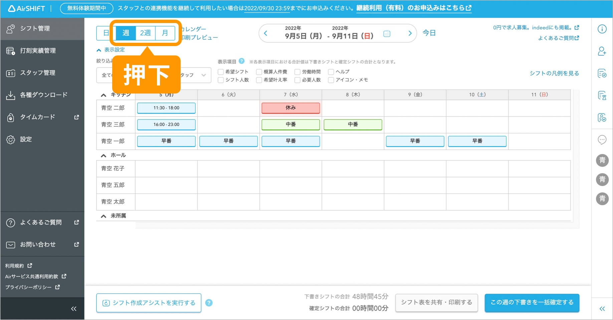Viewport: 613px width, 320px height.
Task: Click the info icon on the right panel
Action: point(602,29)
